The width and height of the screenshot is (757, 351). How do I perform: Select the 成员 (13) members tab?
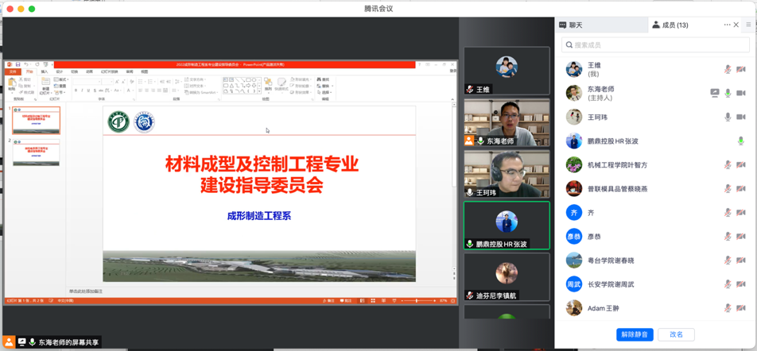click(x=670, y=25)
